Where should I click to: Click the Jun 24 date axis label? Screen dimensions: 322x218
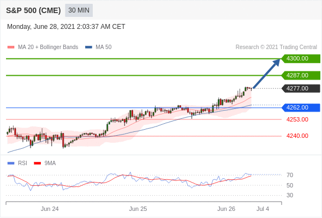point(50,209)
